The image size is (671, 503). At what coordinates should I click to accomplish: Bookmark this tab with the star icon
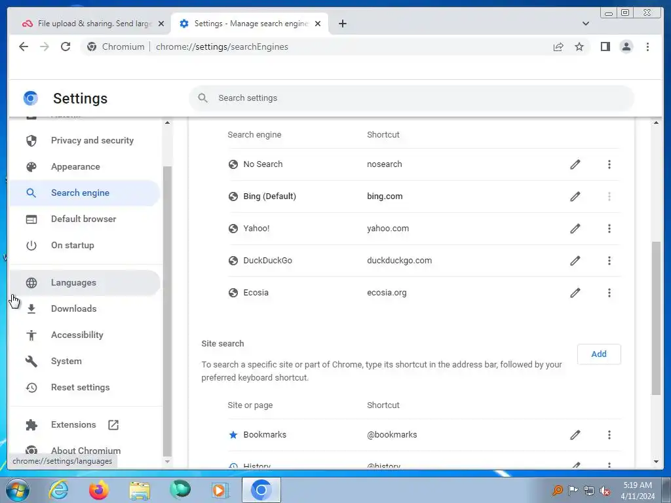point(579,47)
